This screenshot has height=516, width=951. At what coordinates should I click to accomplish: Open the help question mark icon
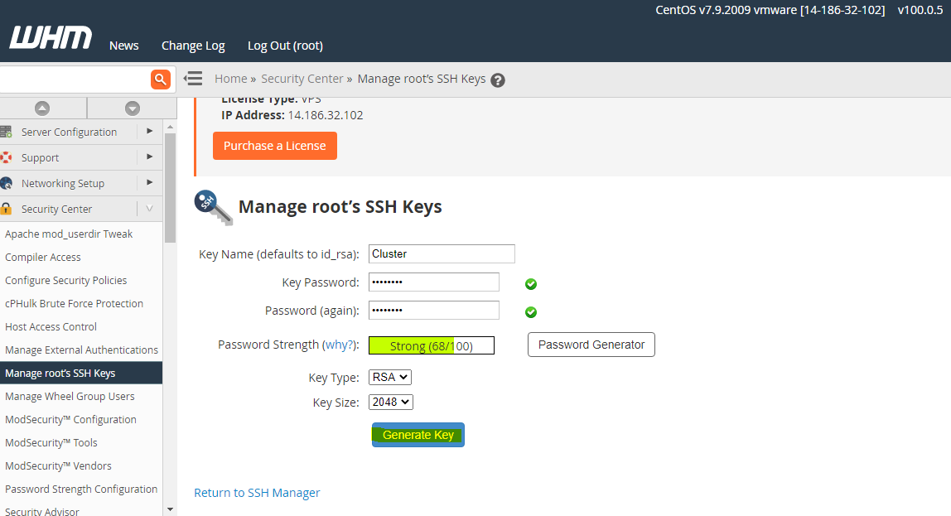[x=498, y=80]
